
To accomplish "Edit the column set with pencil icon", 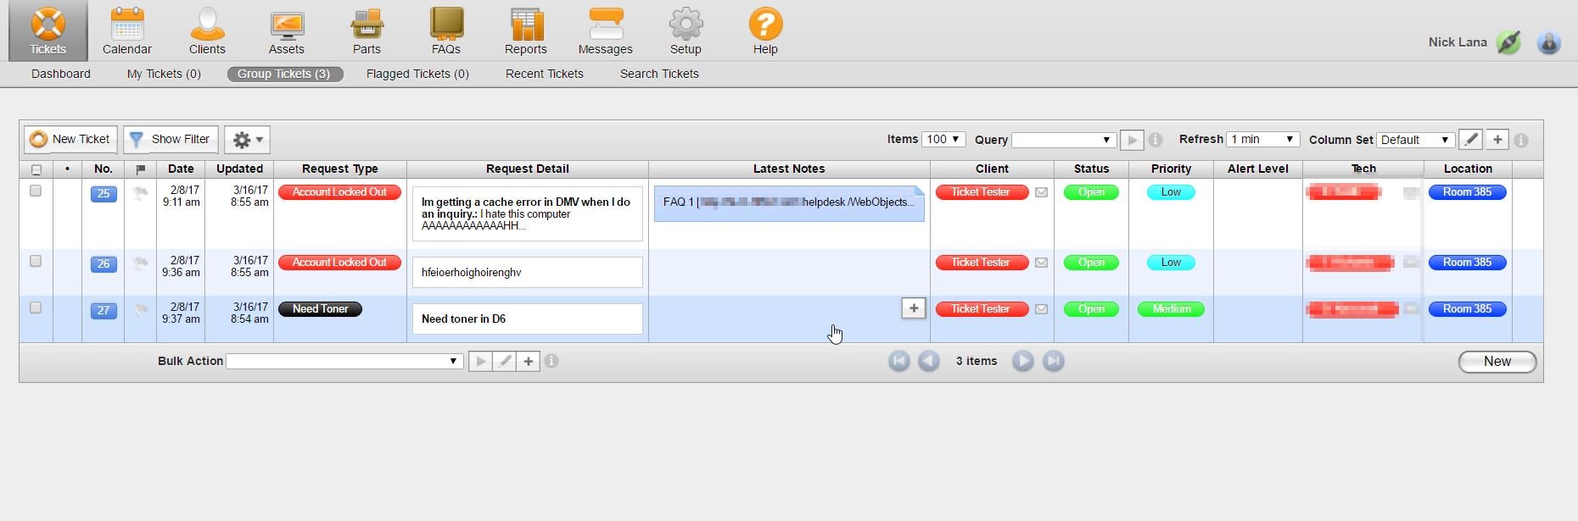I will coord(1471,140).
